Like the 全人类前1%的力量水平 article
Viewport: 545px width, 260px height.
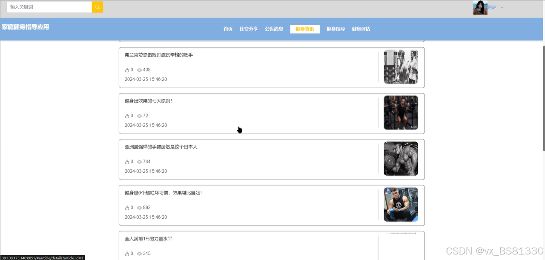pos(127,254)
